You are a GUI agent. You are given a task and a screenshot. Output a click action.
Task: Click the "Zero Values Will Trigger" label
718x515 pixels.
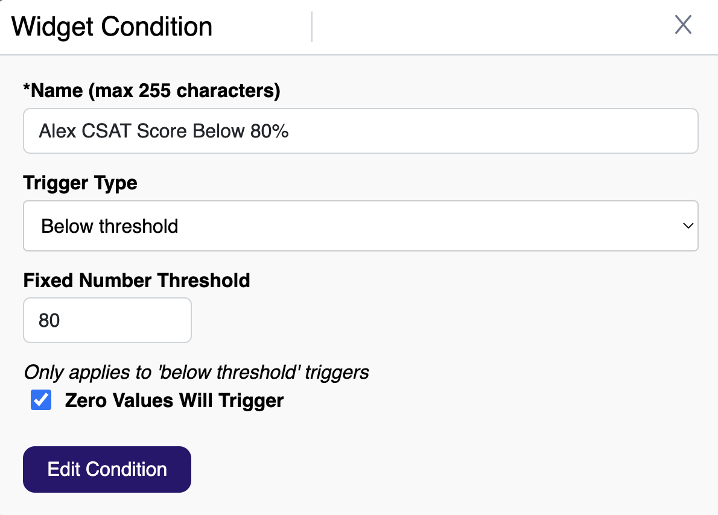174,401
